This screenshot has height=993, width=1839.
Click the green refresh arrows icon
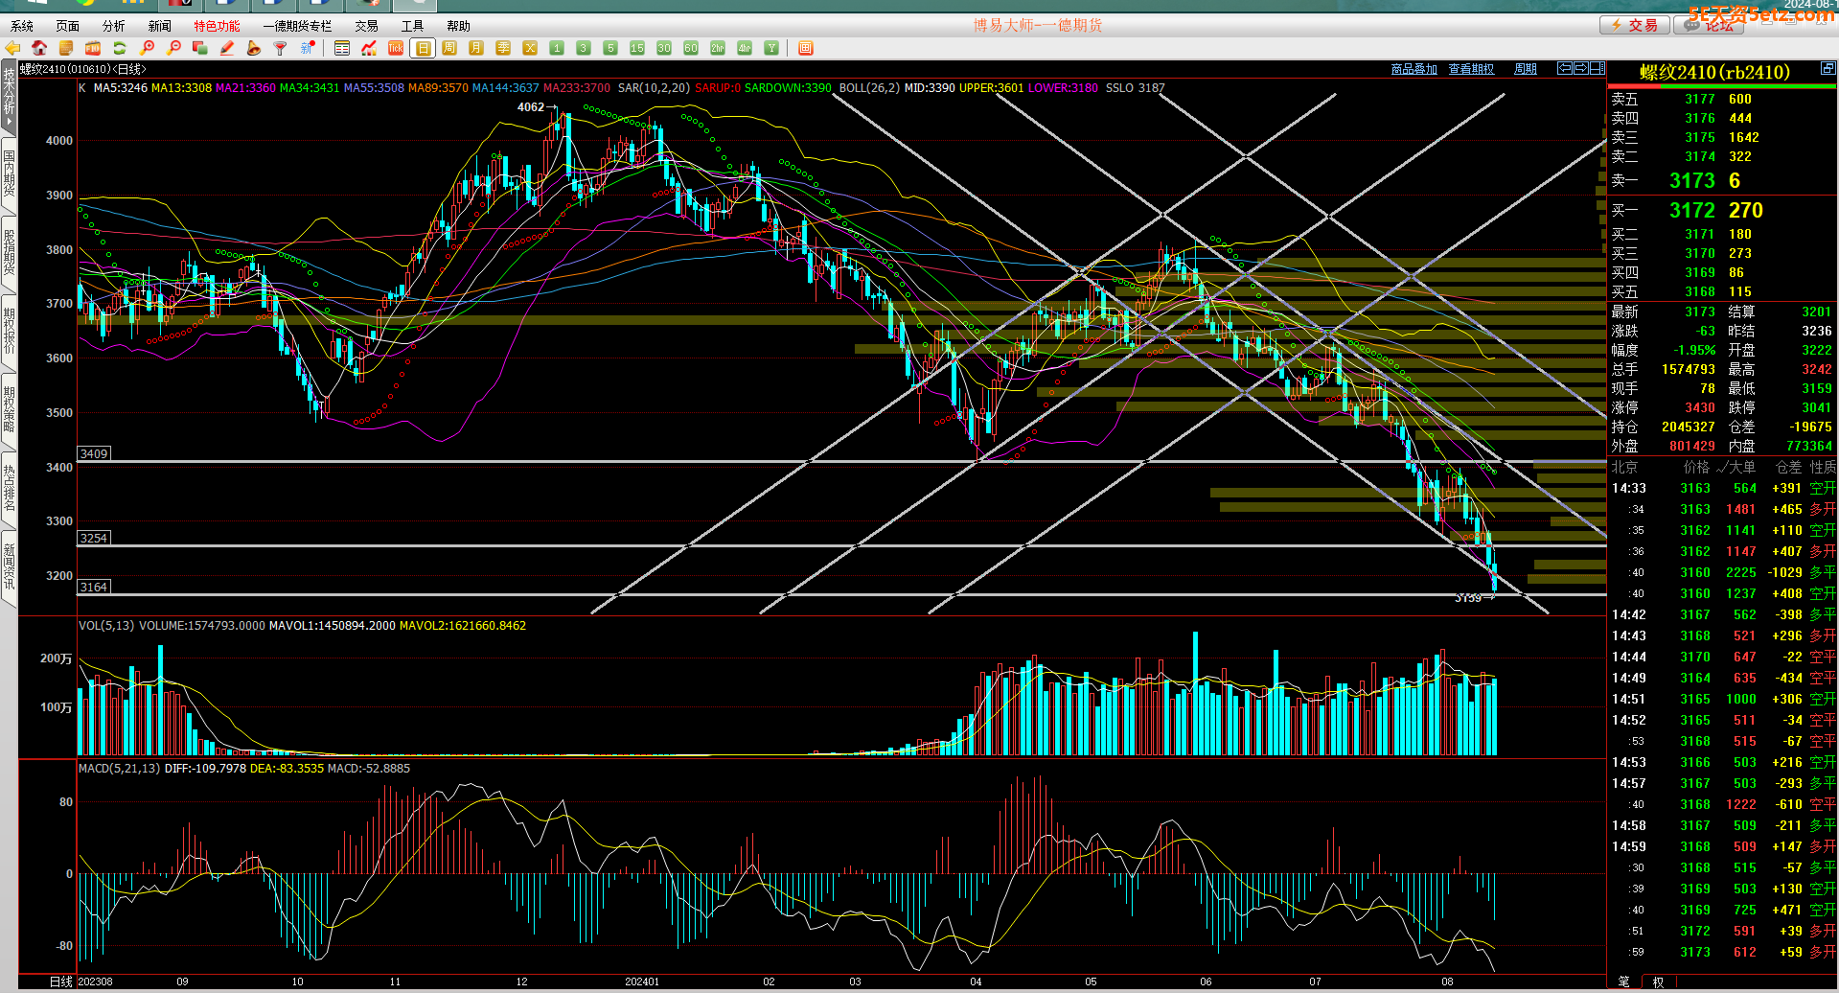pos(120,48)
